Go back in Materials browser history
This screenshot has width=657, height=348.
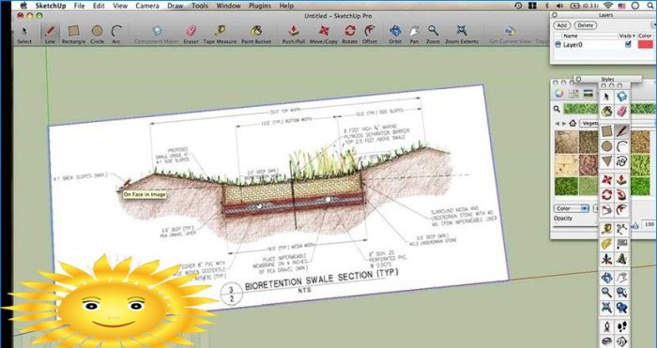tap(558, 124)
